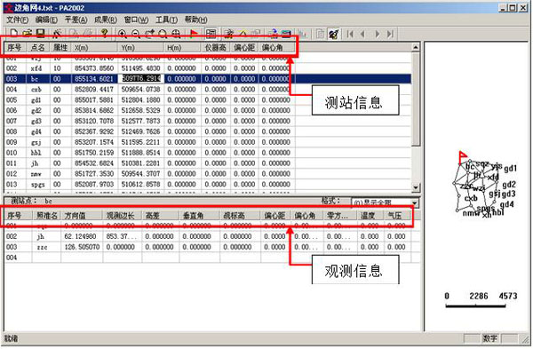Select point name spgs in row 013
533x349 pixels.
click(37, 184)
